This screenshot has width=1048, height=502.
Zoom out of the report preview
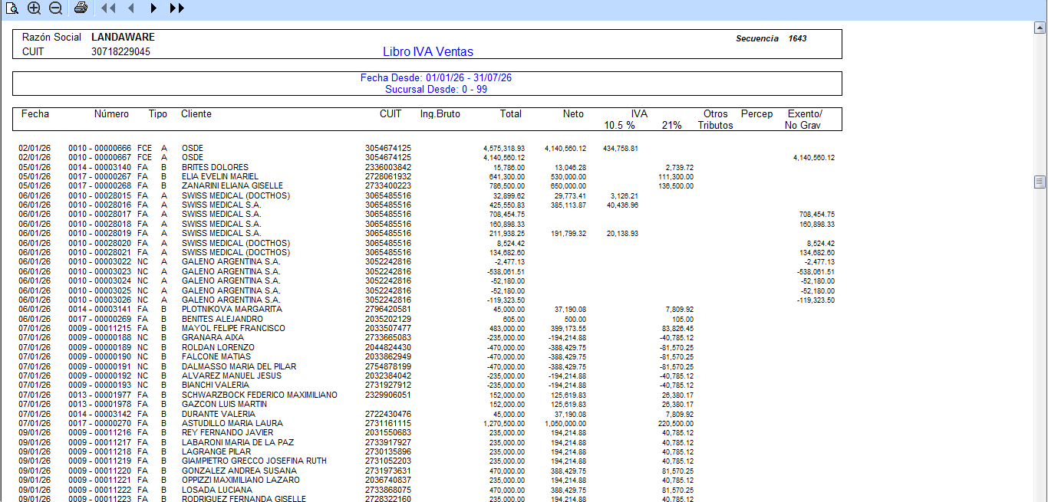[x=55, y=8]
